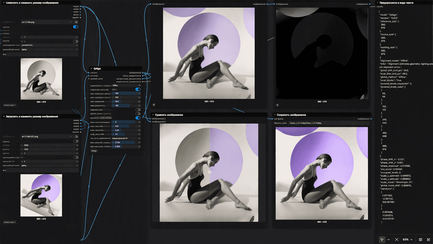Open the 63% zoom level dropdown

(408, 240)
